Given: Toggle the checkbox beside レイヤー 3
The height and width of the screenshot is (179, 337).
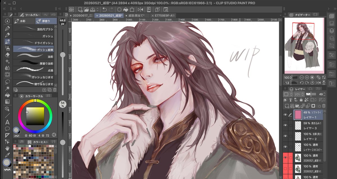Looking at the screenshot, I should (x=290, y=125).
